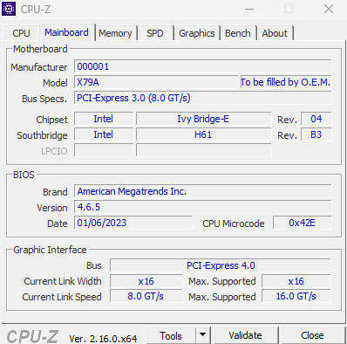The image size is (347, 344).
Task: Open the Graphics tab
Action: click(x=197, y=33)
